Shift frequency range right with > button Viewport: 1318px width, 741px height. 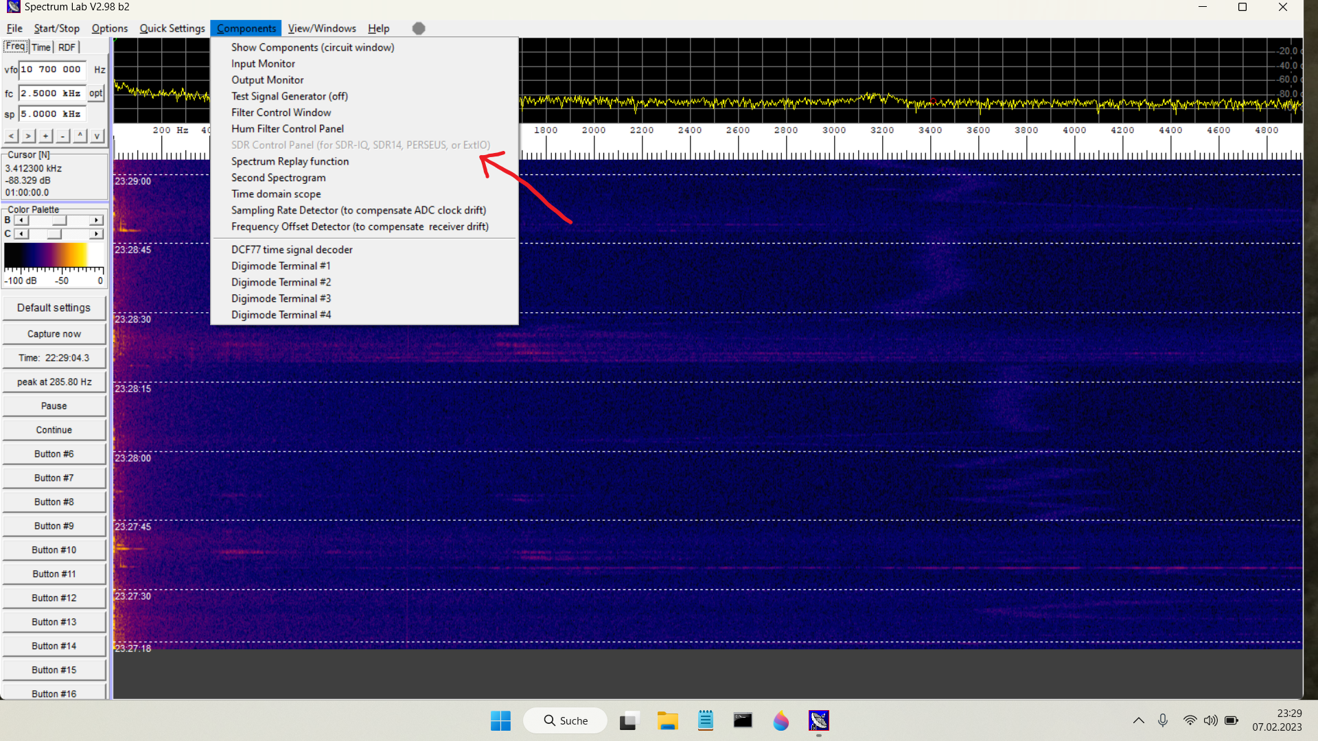point(28,136)
